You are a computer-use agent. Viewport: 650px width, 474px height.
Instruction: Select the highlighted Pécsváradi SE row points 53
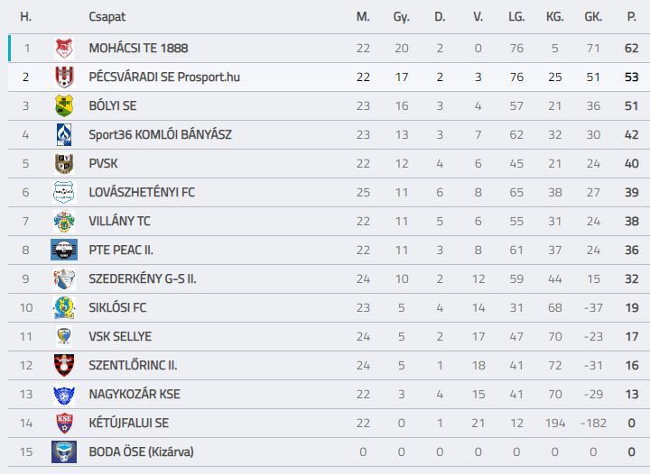631,77
